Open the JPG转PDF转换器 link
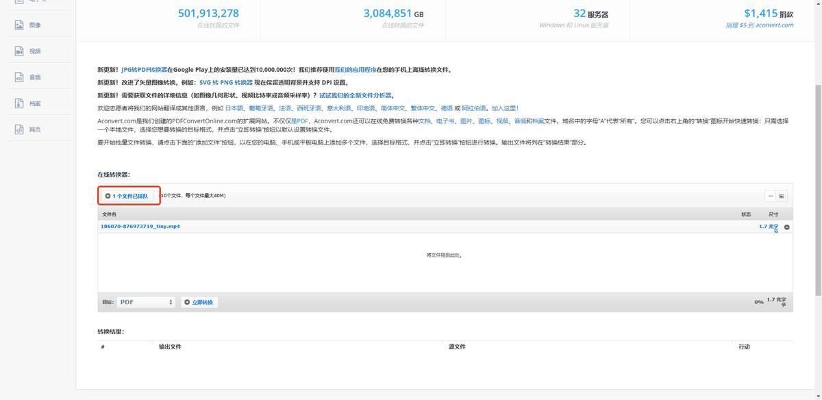This screenshot has height=400, width=822. click(x=144, y=70)
